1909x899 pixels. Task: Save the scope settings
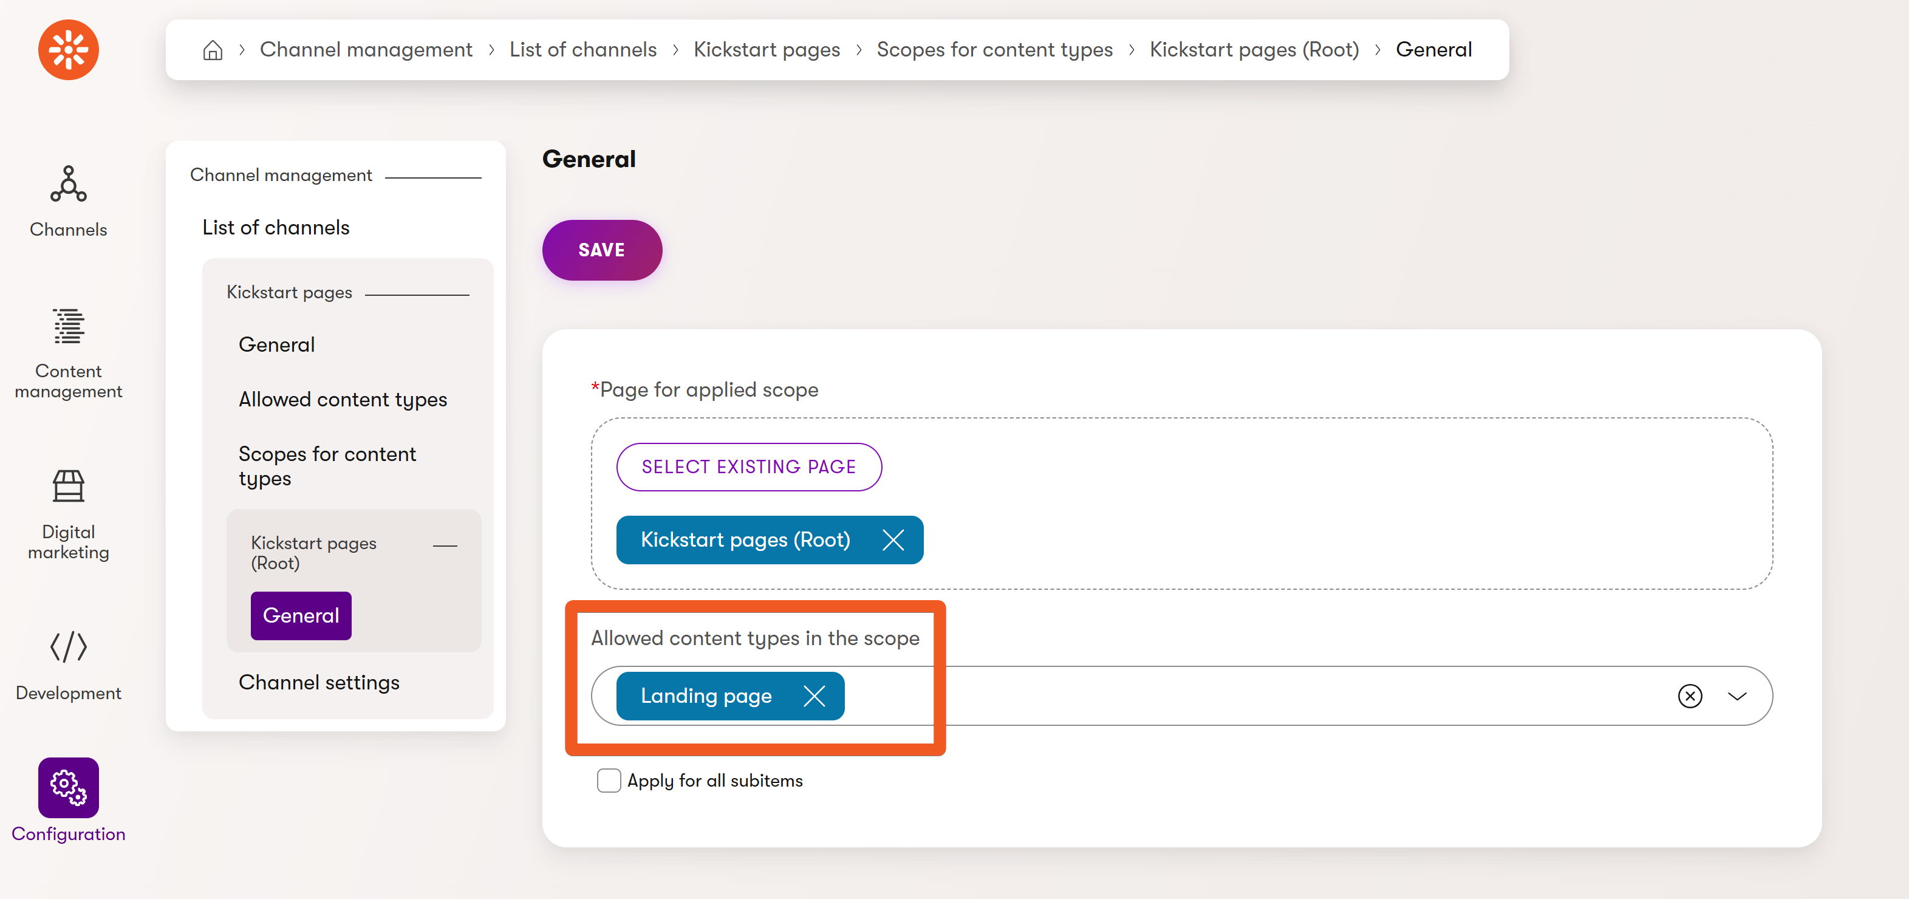(602, 250)
